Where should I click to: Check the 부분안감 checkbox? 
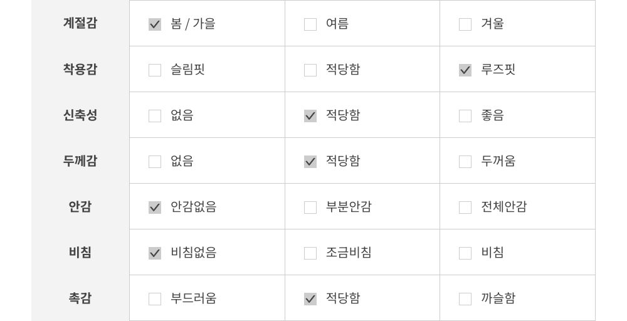[x=310, y=208]
